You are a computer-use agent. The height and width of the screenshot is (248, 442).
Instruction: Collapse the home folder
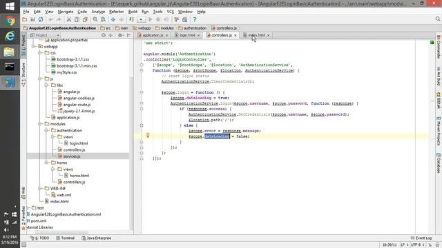click(x=47, y=163)
